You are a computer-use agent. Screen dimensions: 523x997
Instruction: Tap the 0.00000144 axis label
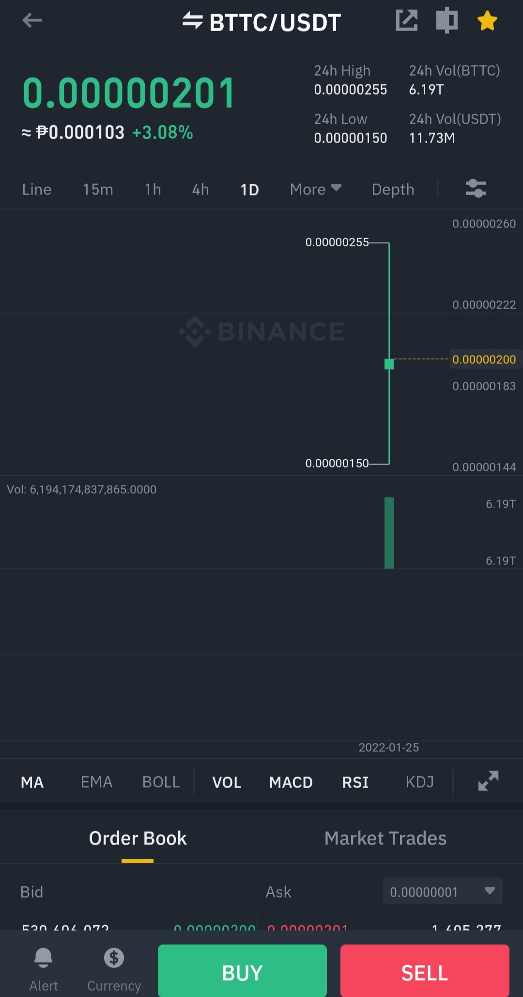[484, 467]
